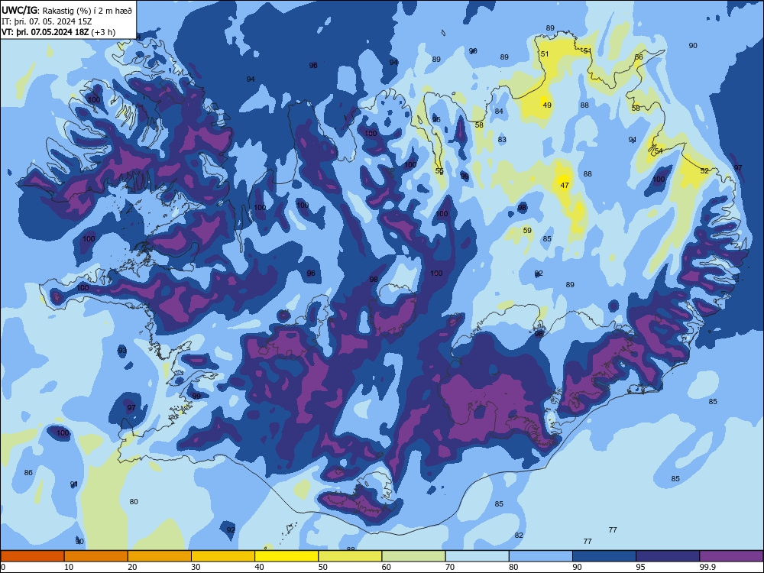
Task: Click the '20' legend tick label
Action: 132,567
